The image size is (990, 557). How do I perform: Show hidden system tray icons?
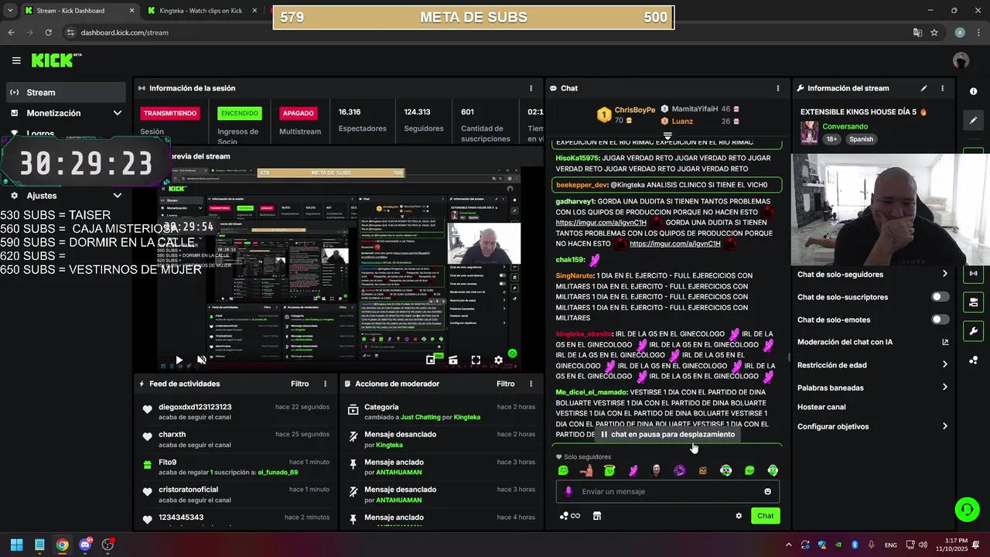click(x=788, y=545)
